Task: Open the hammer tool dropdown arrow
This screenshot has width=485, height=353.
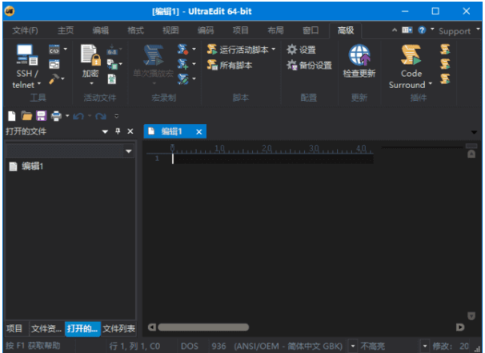Action: [62, 79]
